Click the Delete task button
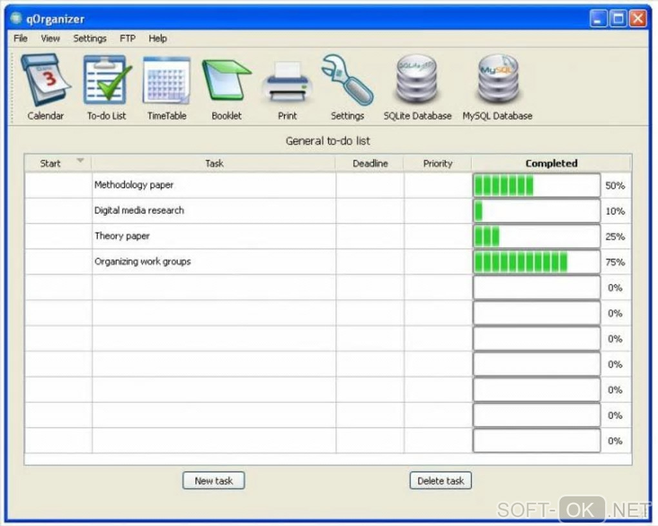658x526 pixels. [x=441, y=481]
